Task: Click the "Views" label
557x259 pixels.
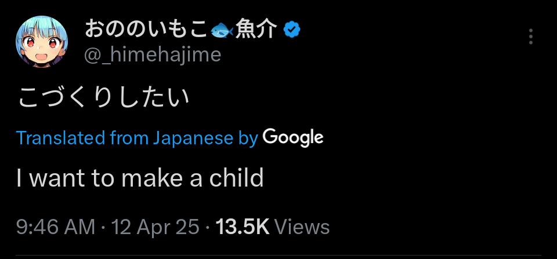Action: [x=301, y=227]
